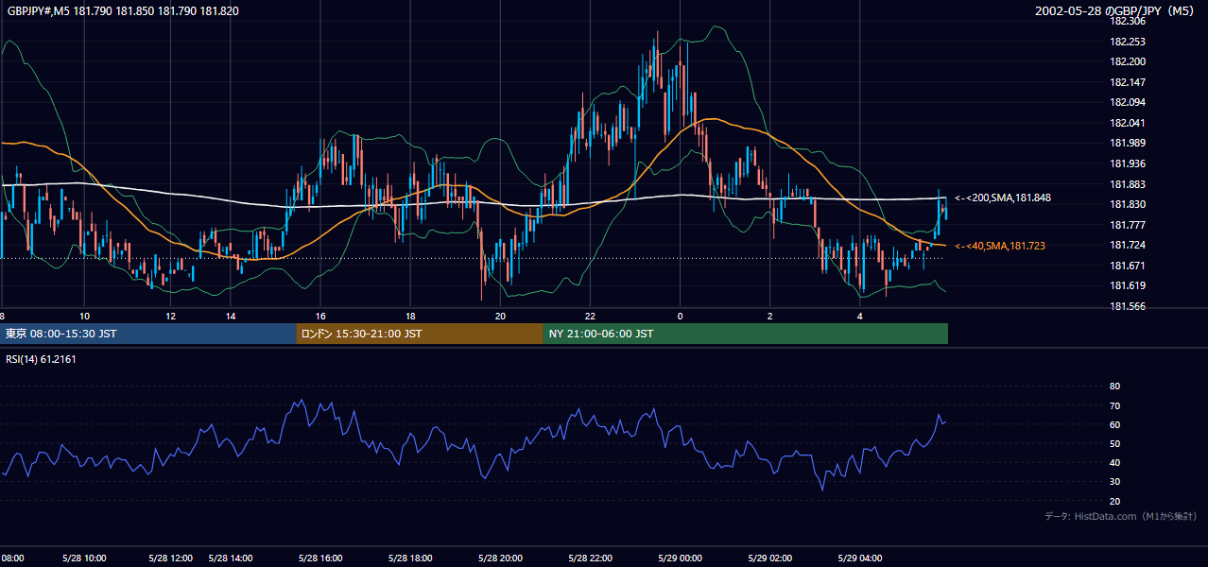This screenshot has height=567, width=1208.
Task: Click the RSI(14) 61.2161 indicator label
Action: click(41, 359)
